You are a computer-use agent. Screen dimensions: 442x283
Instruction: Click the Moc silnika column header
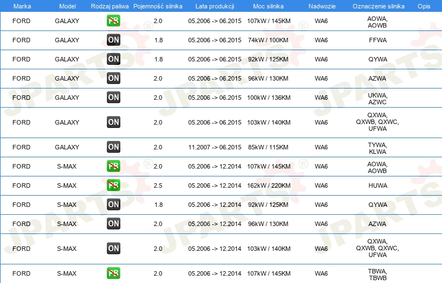(x=268, y=6)
